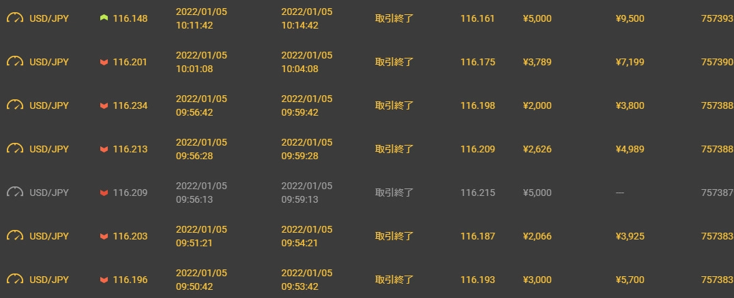Select the USD/JPY label in the 116.234 row

(x=49, y=105)
